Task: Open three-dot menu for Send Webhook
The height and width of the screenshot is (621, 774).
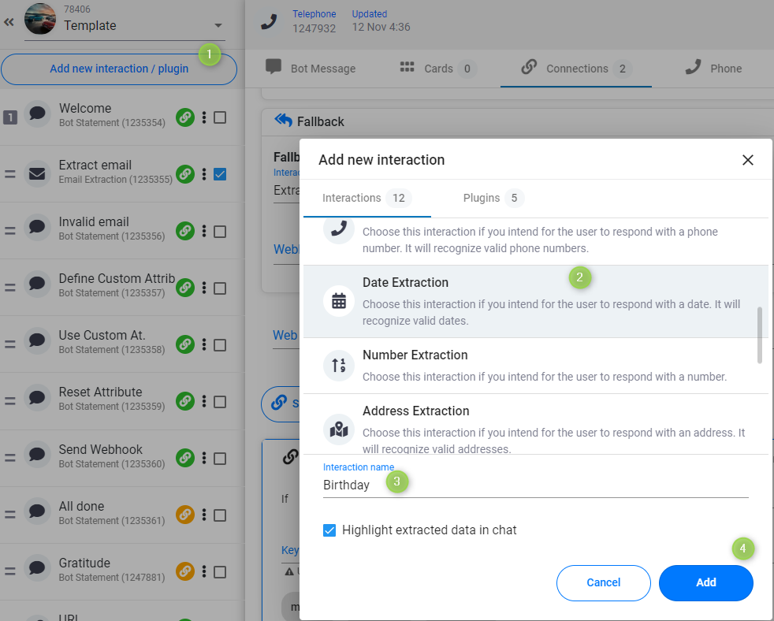Action: pyautogui.click(x=204, y=458)
